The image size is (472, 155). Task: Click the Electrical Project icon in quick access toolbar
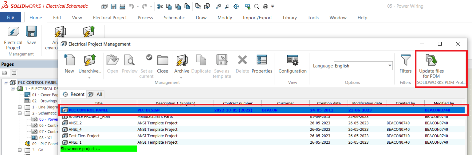[x=104, y=6]
